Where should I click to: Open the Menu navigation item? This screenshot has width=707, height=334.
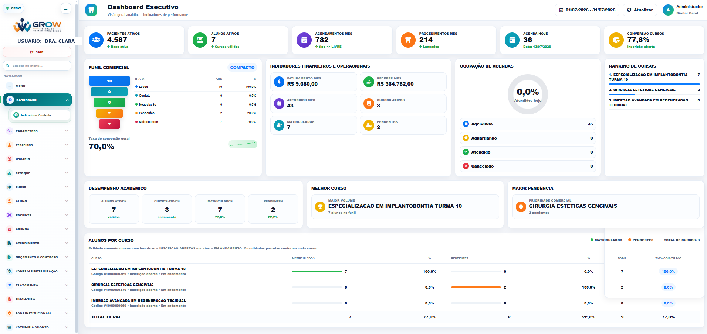tap(37, 86)
